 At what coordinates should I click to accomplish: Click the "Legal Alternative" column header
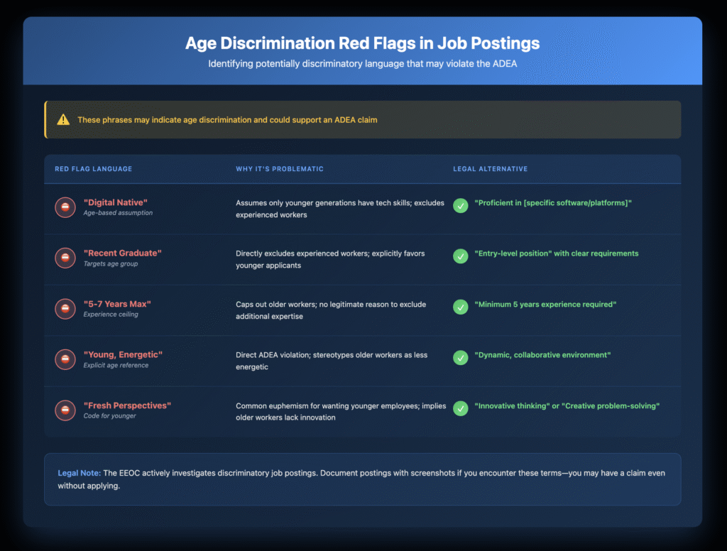490,169
